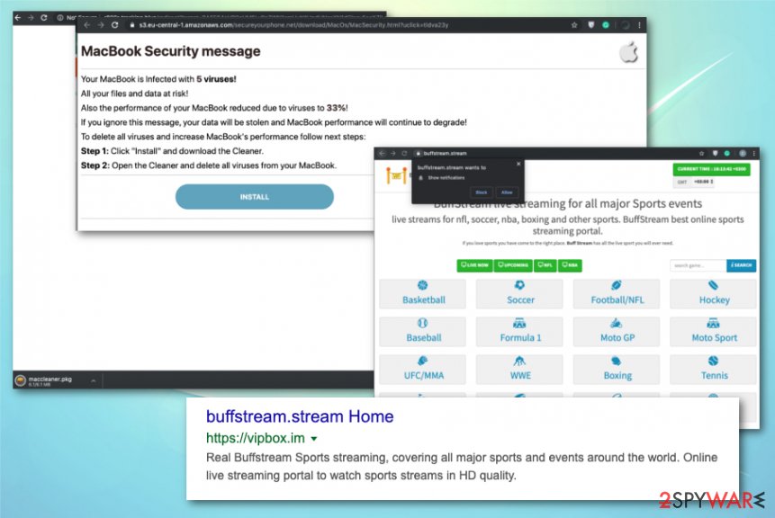Screen dimensions: 775x518
Task: Go back in the buffstream.stream window
Action: pos(382,154)
